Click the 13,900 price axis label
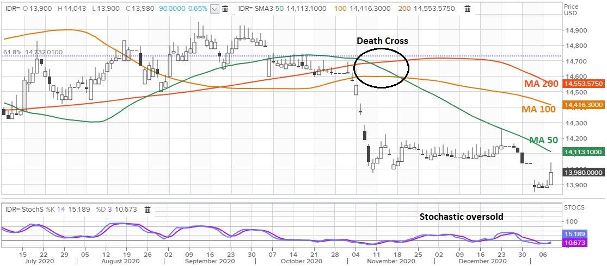The image size is (607, 266). point(577,185)
